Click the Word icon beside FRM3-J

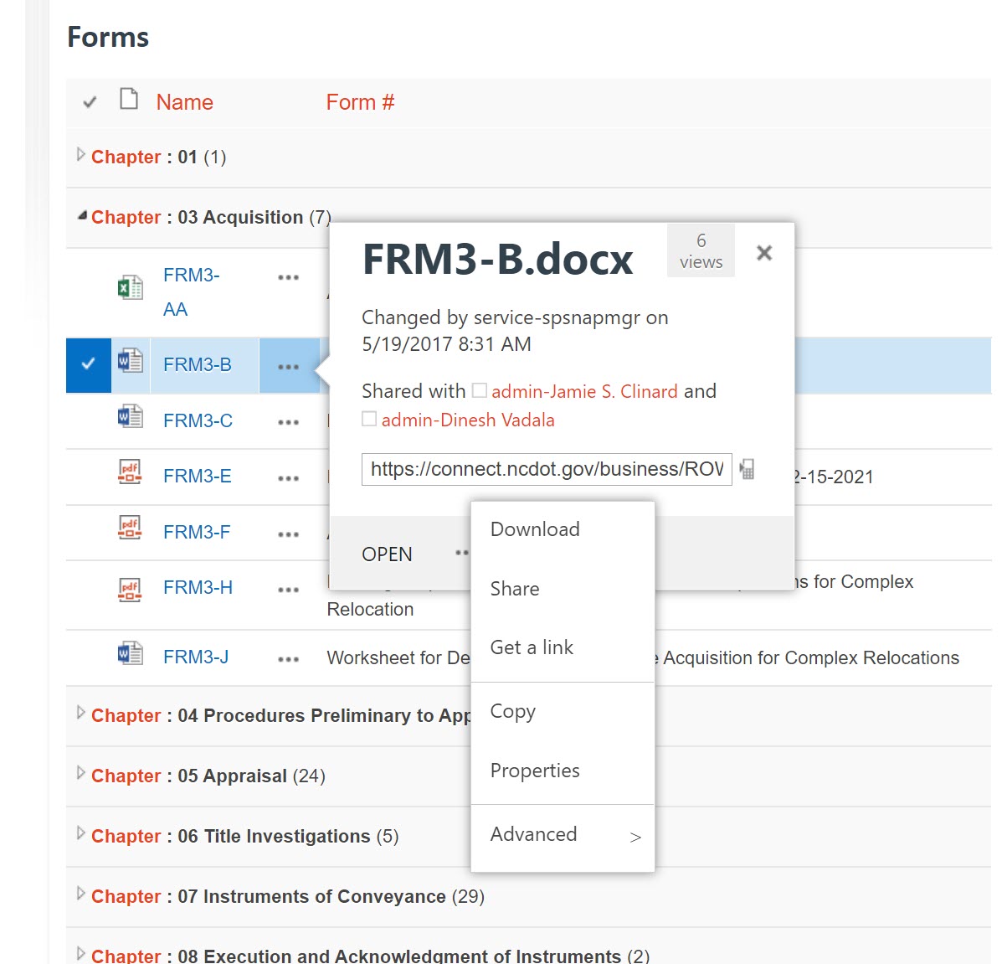(x=130, y=653)
